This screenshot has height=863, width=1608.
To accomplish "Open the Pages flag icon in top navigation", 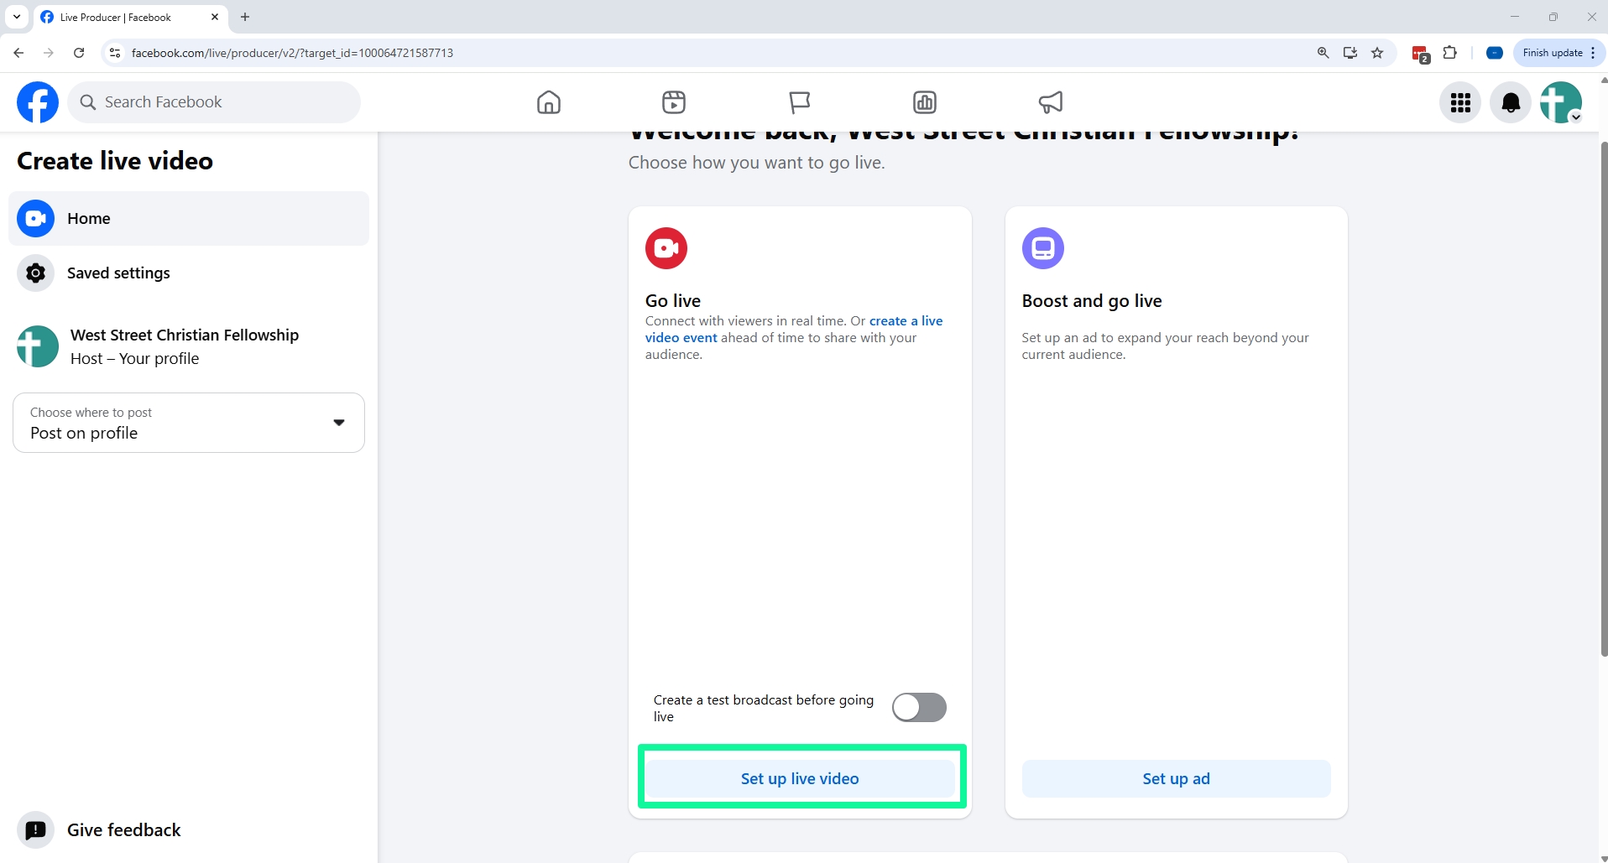I will click(x=800, y=102).
